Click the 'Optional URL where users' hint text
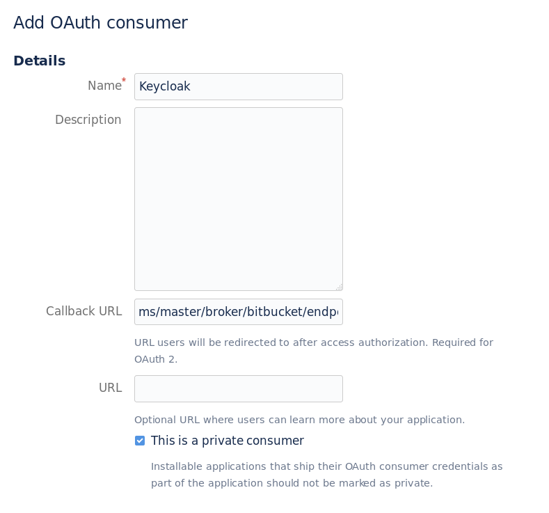The image size is (549, 513). point(299,420)
